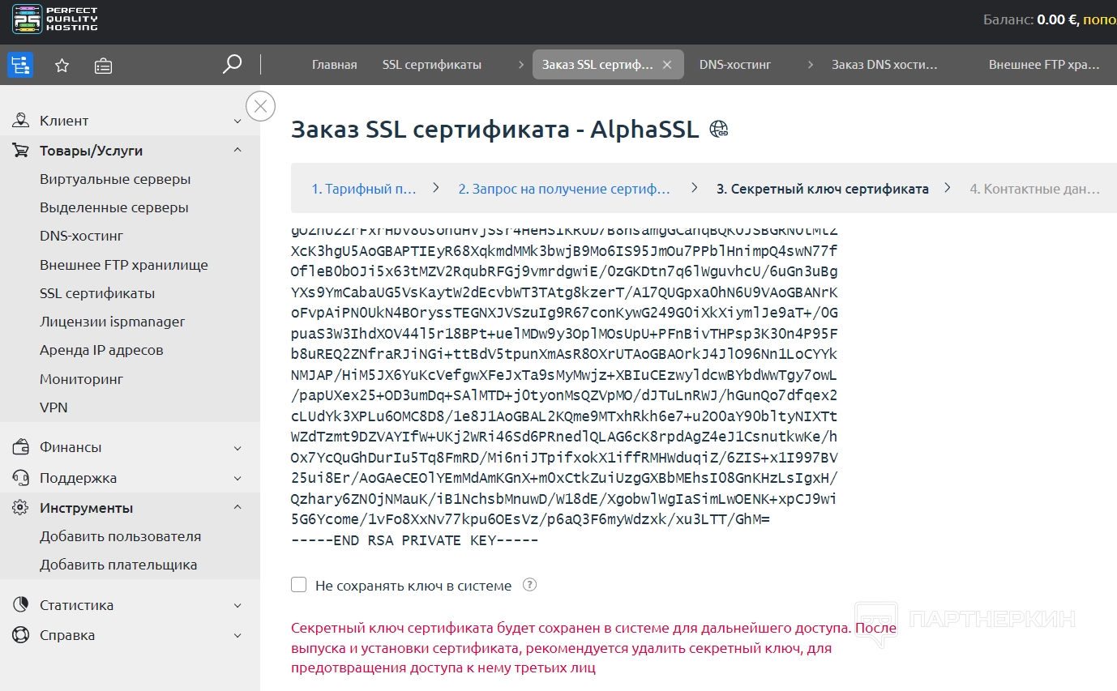Open VPN in the sidebar
Screen dimensions: 1117x691
click(53, 407)
